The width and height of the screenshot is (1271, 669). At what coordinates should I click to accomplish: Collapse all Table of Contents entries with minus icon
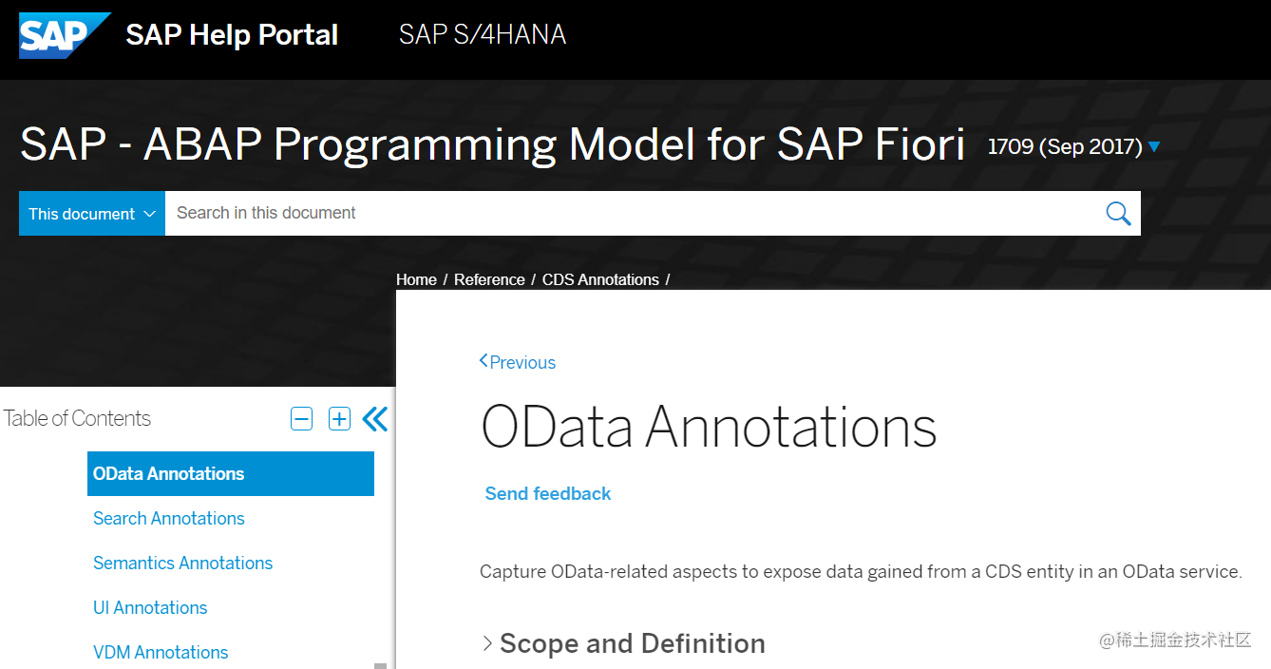(301, 418)
